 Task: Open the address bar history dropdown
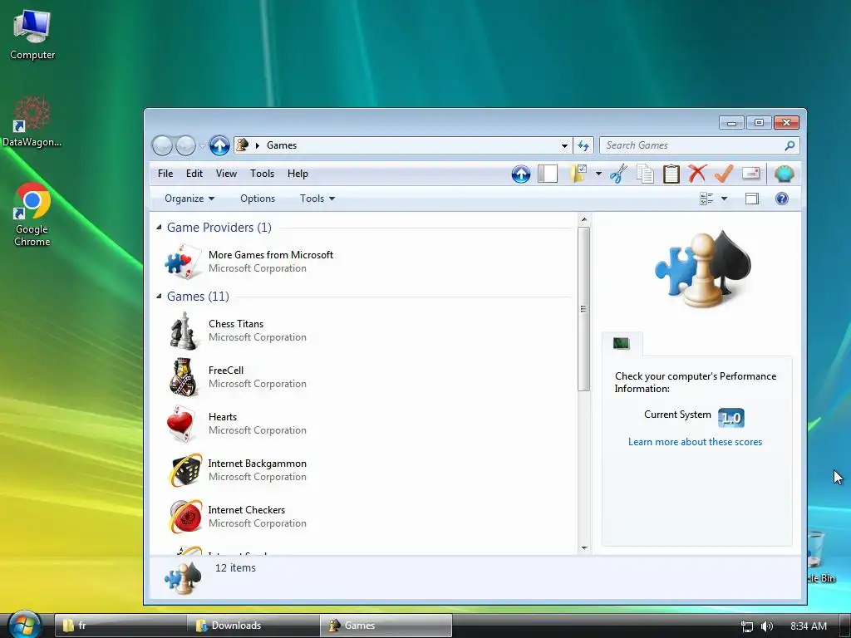(x=564, y=145)
